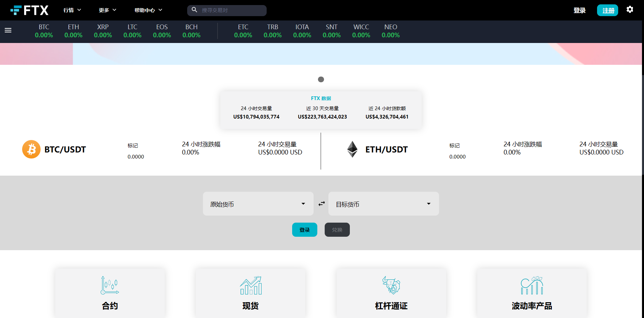Click the 注册 register button
Viewport: 644px width, 318px height.
pos(607,10)
